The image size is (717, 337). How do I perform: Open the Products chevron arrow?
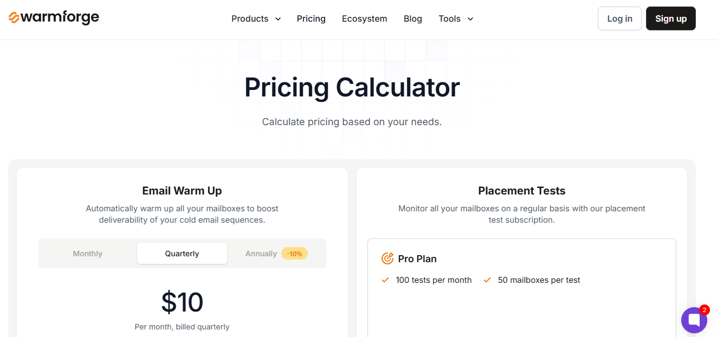pyautogui.click(x=278, y=19)
